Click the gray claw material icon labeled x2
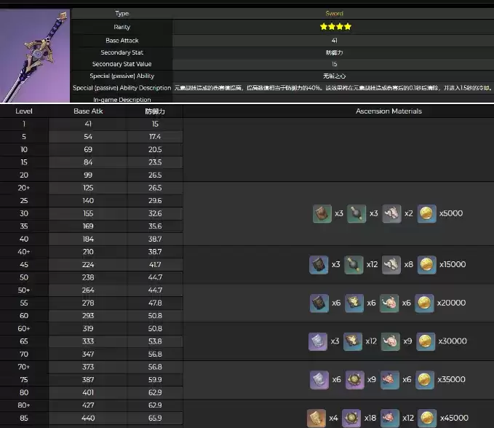Screen dimensions: 494x428 tap(391, 213)
